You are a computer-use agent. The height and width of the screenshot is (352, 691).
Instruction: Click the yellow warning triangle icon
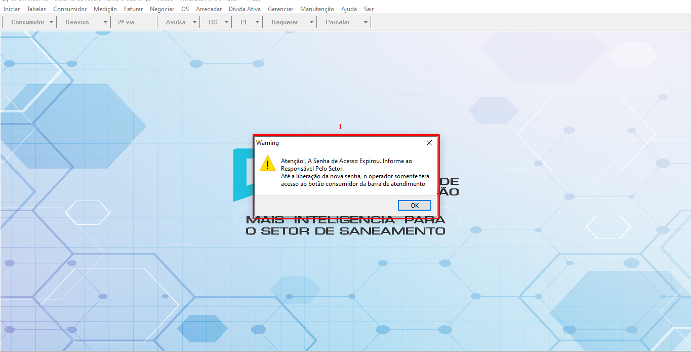click(267, 163)
